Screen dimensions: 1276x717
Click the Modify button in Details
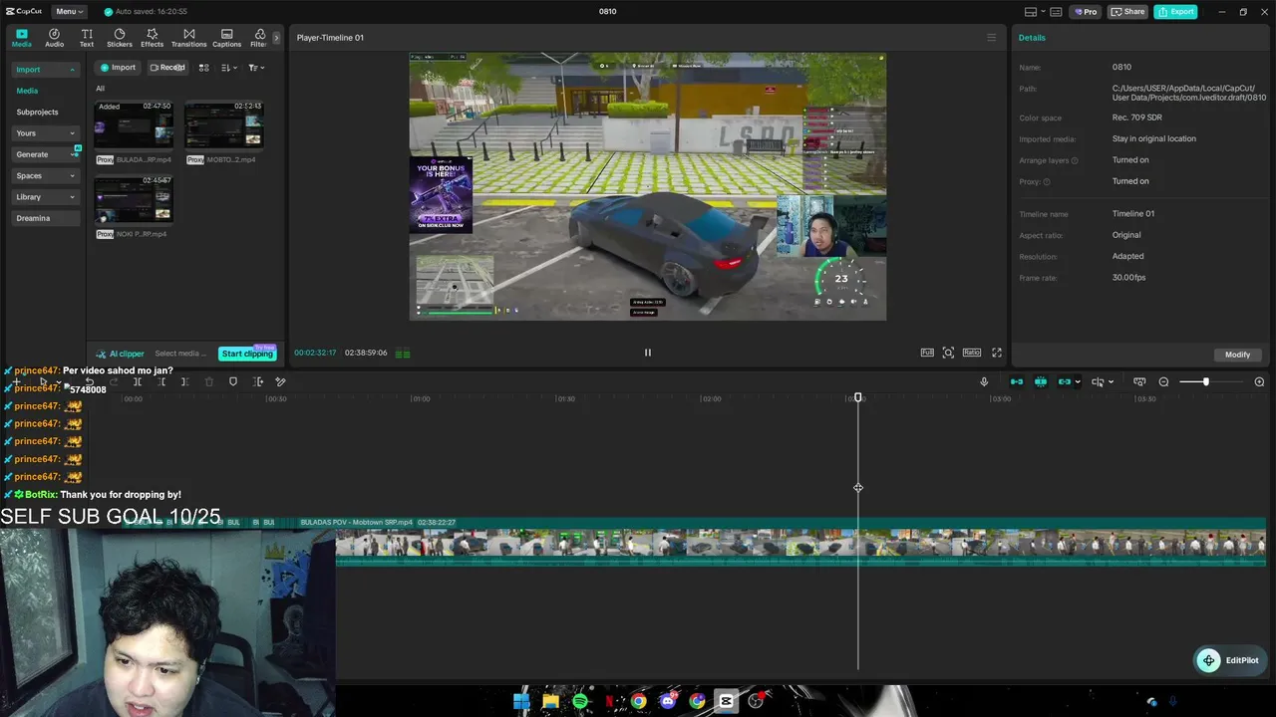click(1237, 355)
